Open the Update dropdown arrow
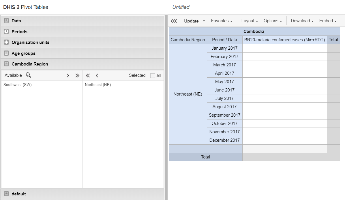 (x=204, y=21)
